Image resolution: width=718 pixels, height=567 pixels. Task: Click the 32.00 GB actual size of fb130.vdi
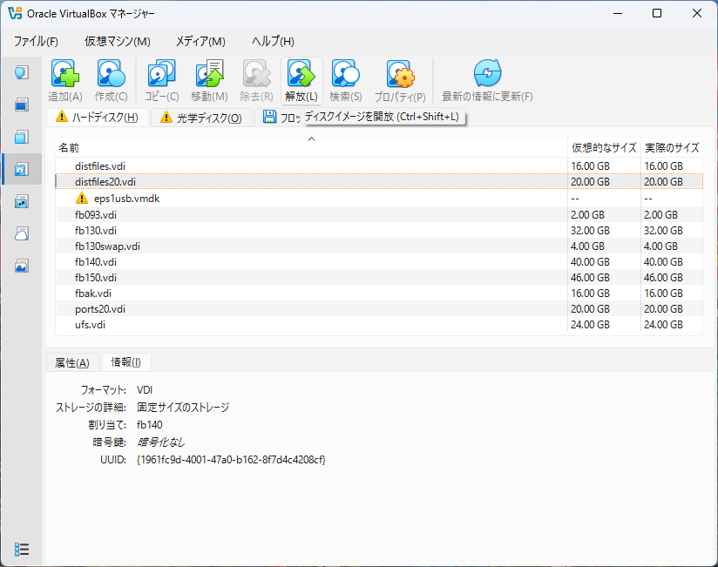663,230
